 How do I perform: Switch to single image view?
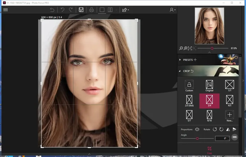pyautogui.click(x=102, y=10)
